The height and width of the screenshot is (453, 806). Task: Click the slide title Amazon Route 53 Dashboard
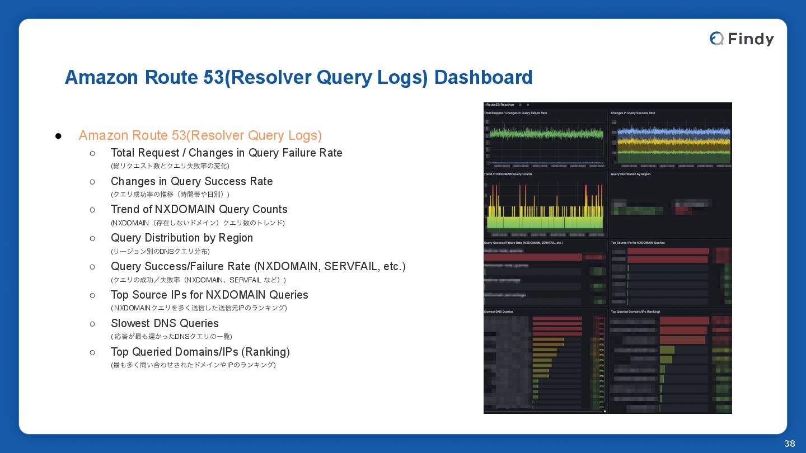[x=298, y=77]
